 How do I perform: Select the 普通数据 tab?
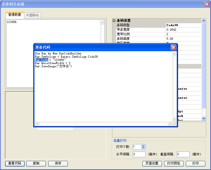[x=15, y=15]
